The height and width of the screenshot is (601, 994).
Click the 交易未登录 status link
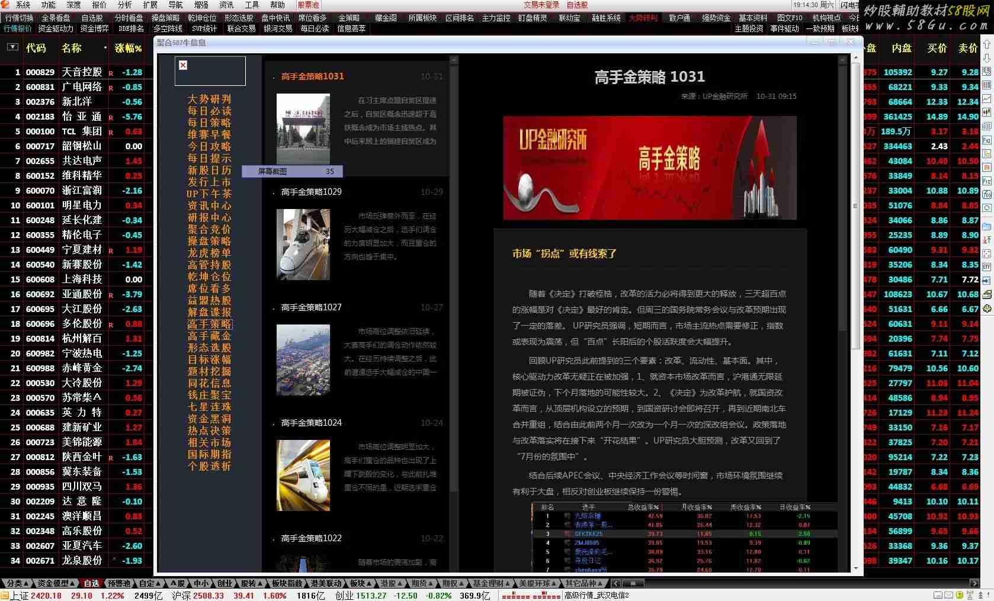[x=541, y=5]
